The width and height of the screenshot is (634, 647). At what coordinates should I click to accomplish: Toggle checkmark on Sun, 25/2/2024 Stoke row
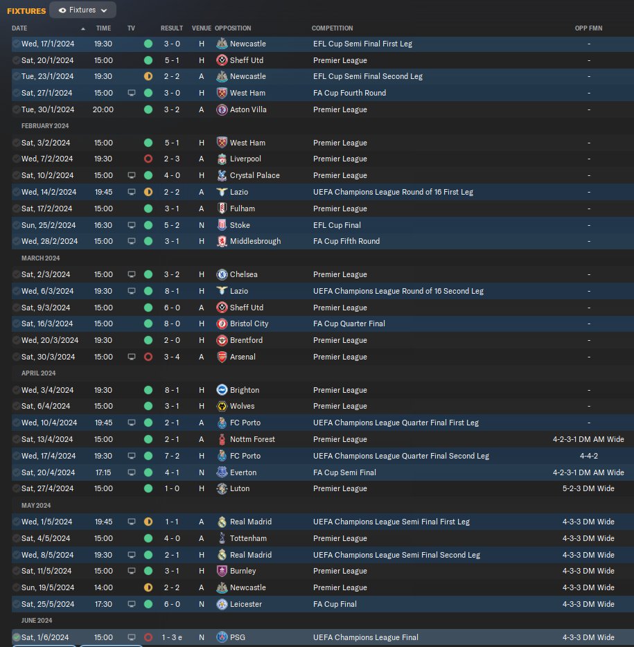click(16, 225)
